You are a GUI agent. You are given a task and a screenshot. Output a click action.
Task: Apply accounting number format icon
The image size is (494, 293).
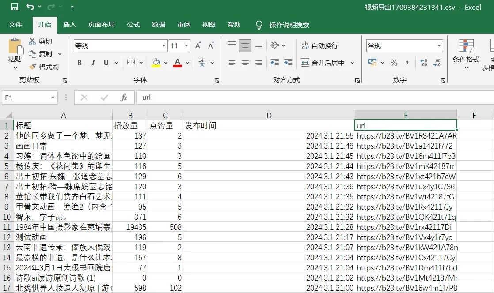coord(372,63)
